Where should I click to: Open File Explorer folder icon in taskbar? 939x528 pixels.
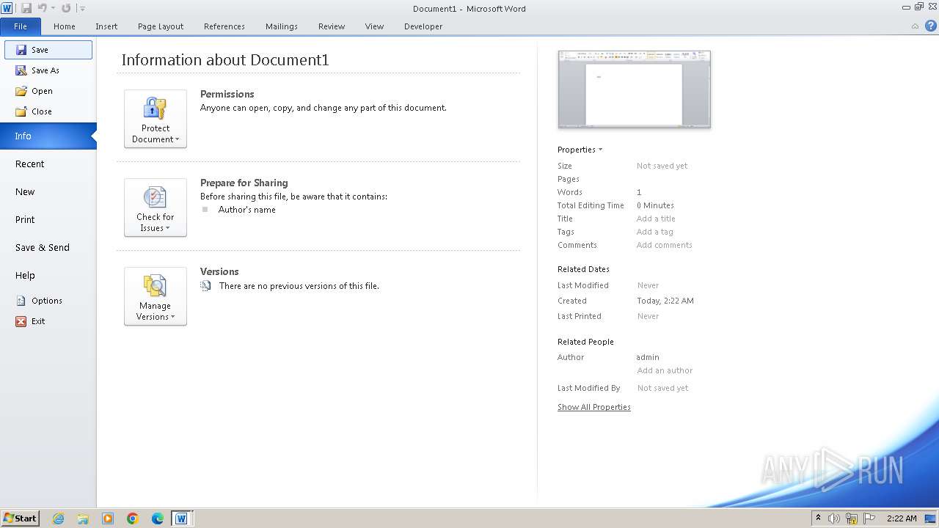tap(83, 518)
